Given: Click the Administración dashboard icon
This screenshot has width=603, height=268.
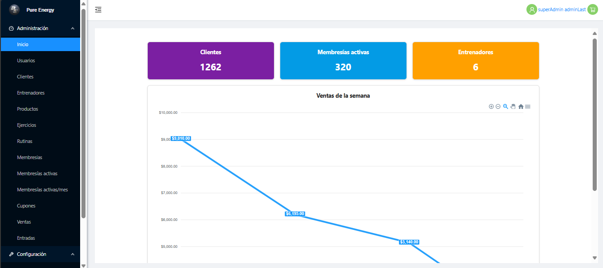Looking at the screenshot, I should click(12, 28).
